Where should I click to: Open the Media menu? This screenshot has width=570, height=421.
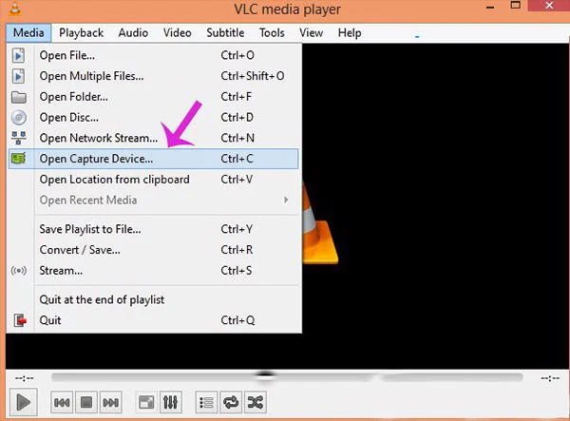click(28, 32)
